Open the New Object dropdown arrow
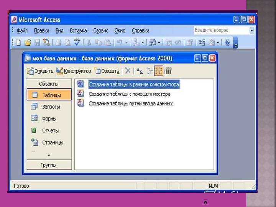This screenshot has width=276, height=207. [218, 43]
